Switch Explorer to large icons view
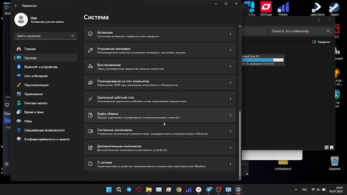The image size is (347, 195). pyautogui.click(x=331, y=147)
